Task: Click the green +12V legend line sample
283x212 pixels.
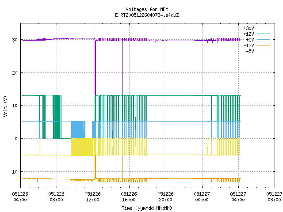Action: pos(263,34)
